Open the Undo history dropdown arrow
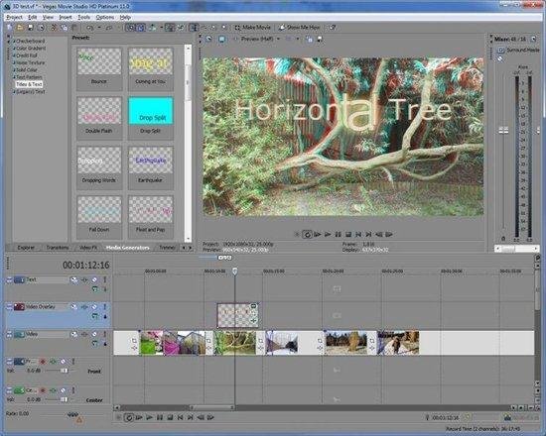Image resolution: width=546 pixels, height=436 pixels. pyautogui.click(x=99, y=28)
